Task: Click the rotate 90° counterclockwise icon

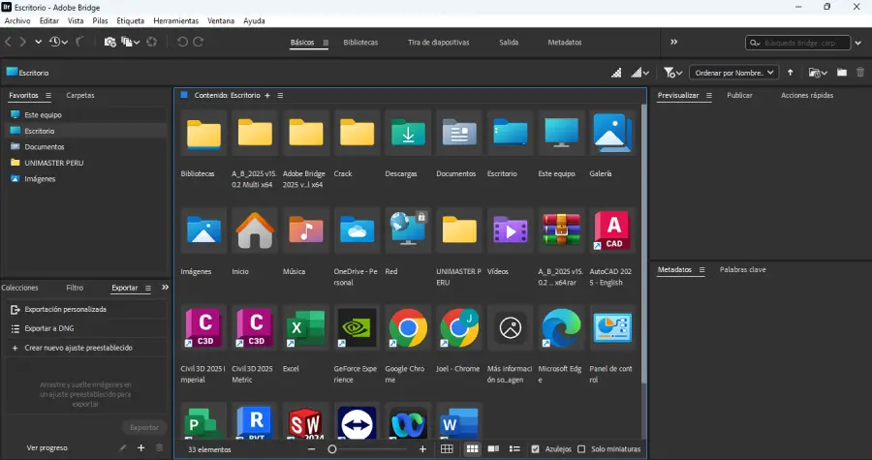Action: (182, 42)
